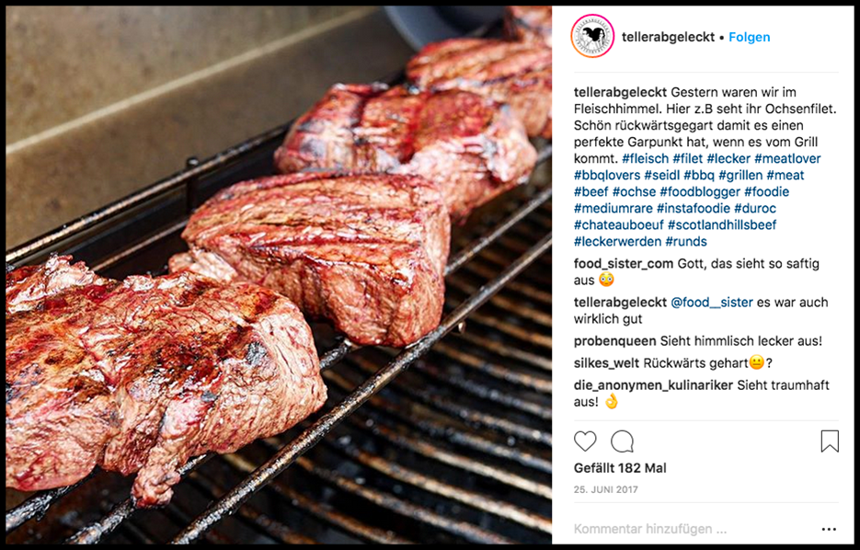Viewport: 860px width, 550px height.
Task: Open the silkes_welt commenter profile
Action: (607, 363)
